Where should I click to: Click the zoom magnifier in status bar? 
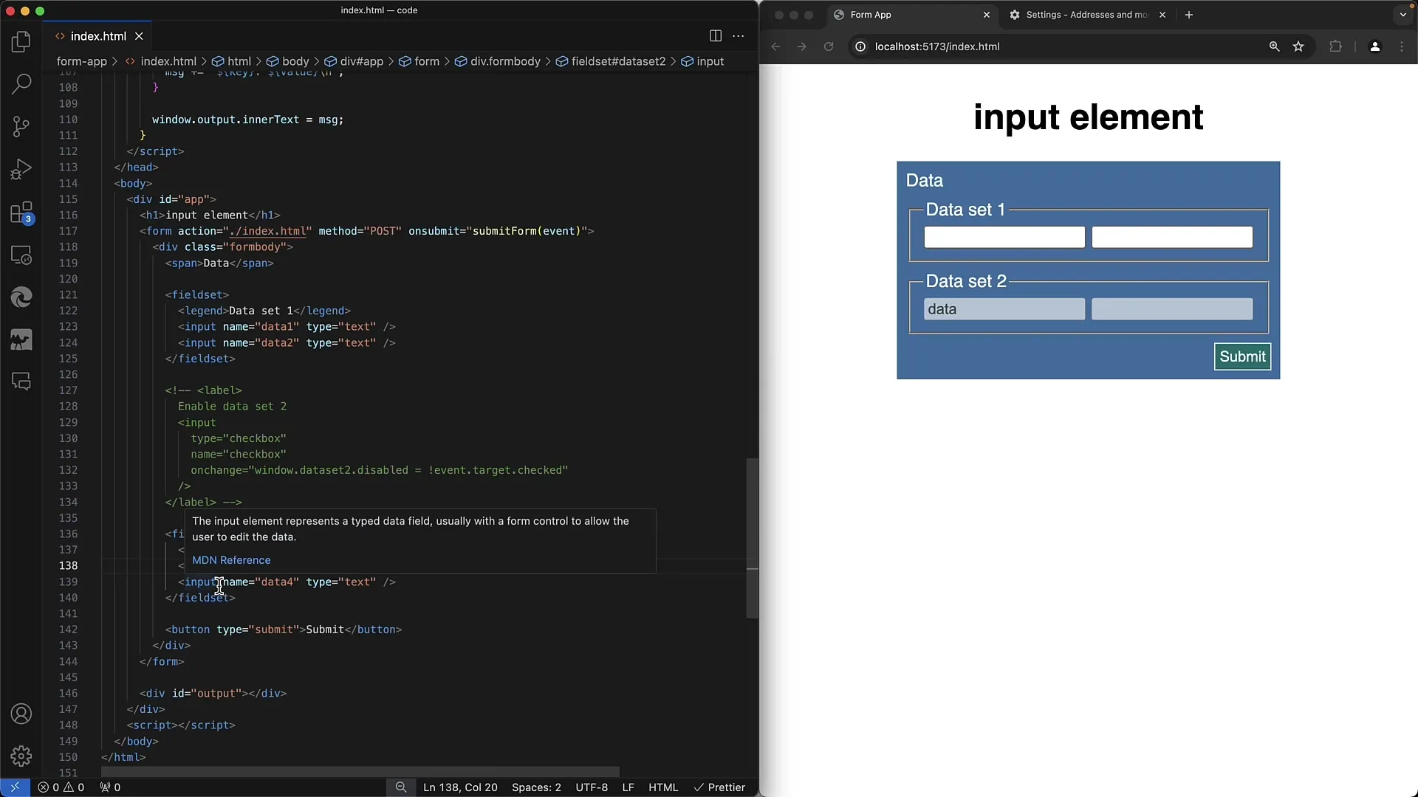tap(401, 787)
